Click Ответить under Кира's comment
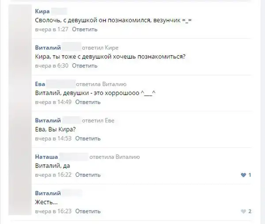 (x=84, y=30)
